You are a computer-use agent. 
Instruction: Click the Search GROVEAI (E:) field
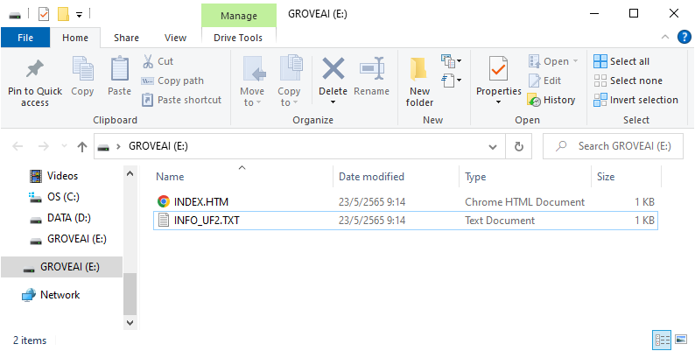[613, 146]
